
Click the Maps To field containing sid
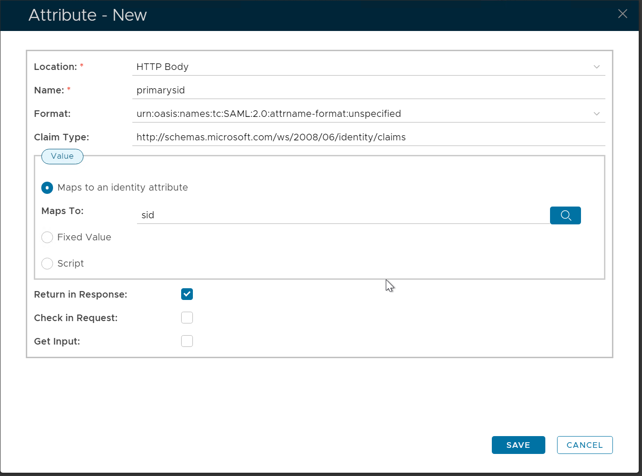(x=343, y=215)
